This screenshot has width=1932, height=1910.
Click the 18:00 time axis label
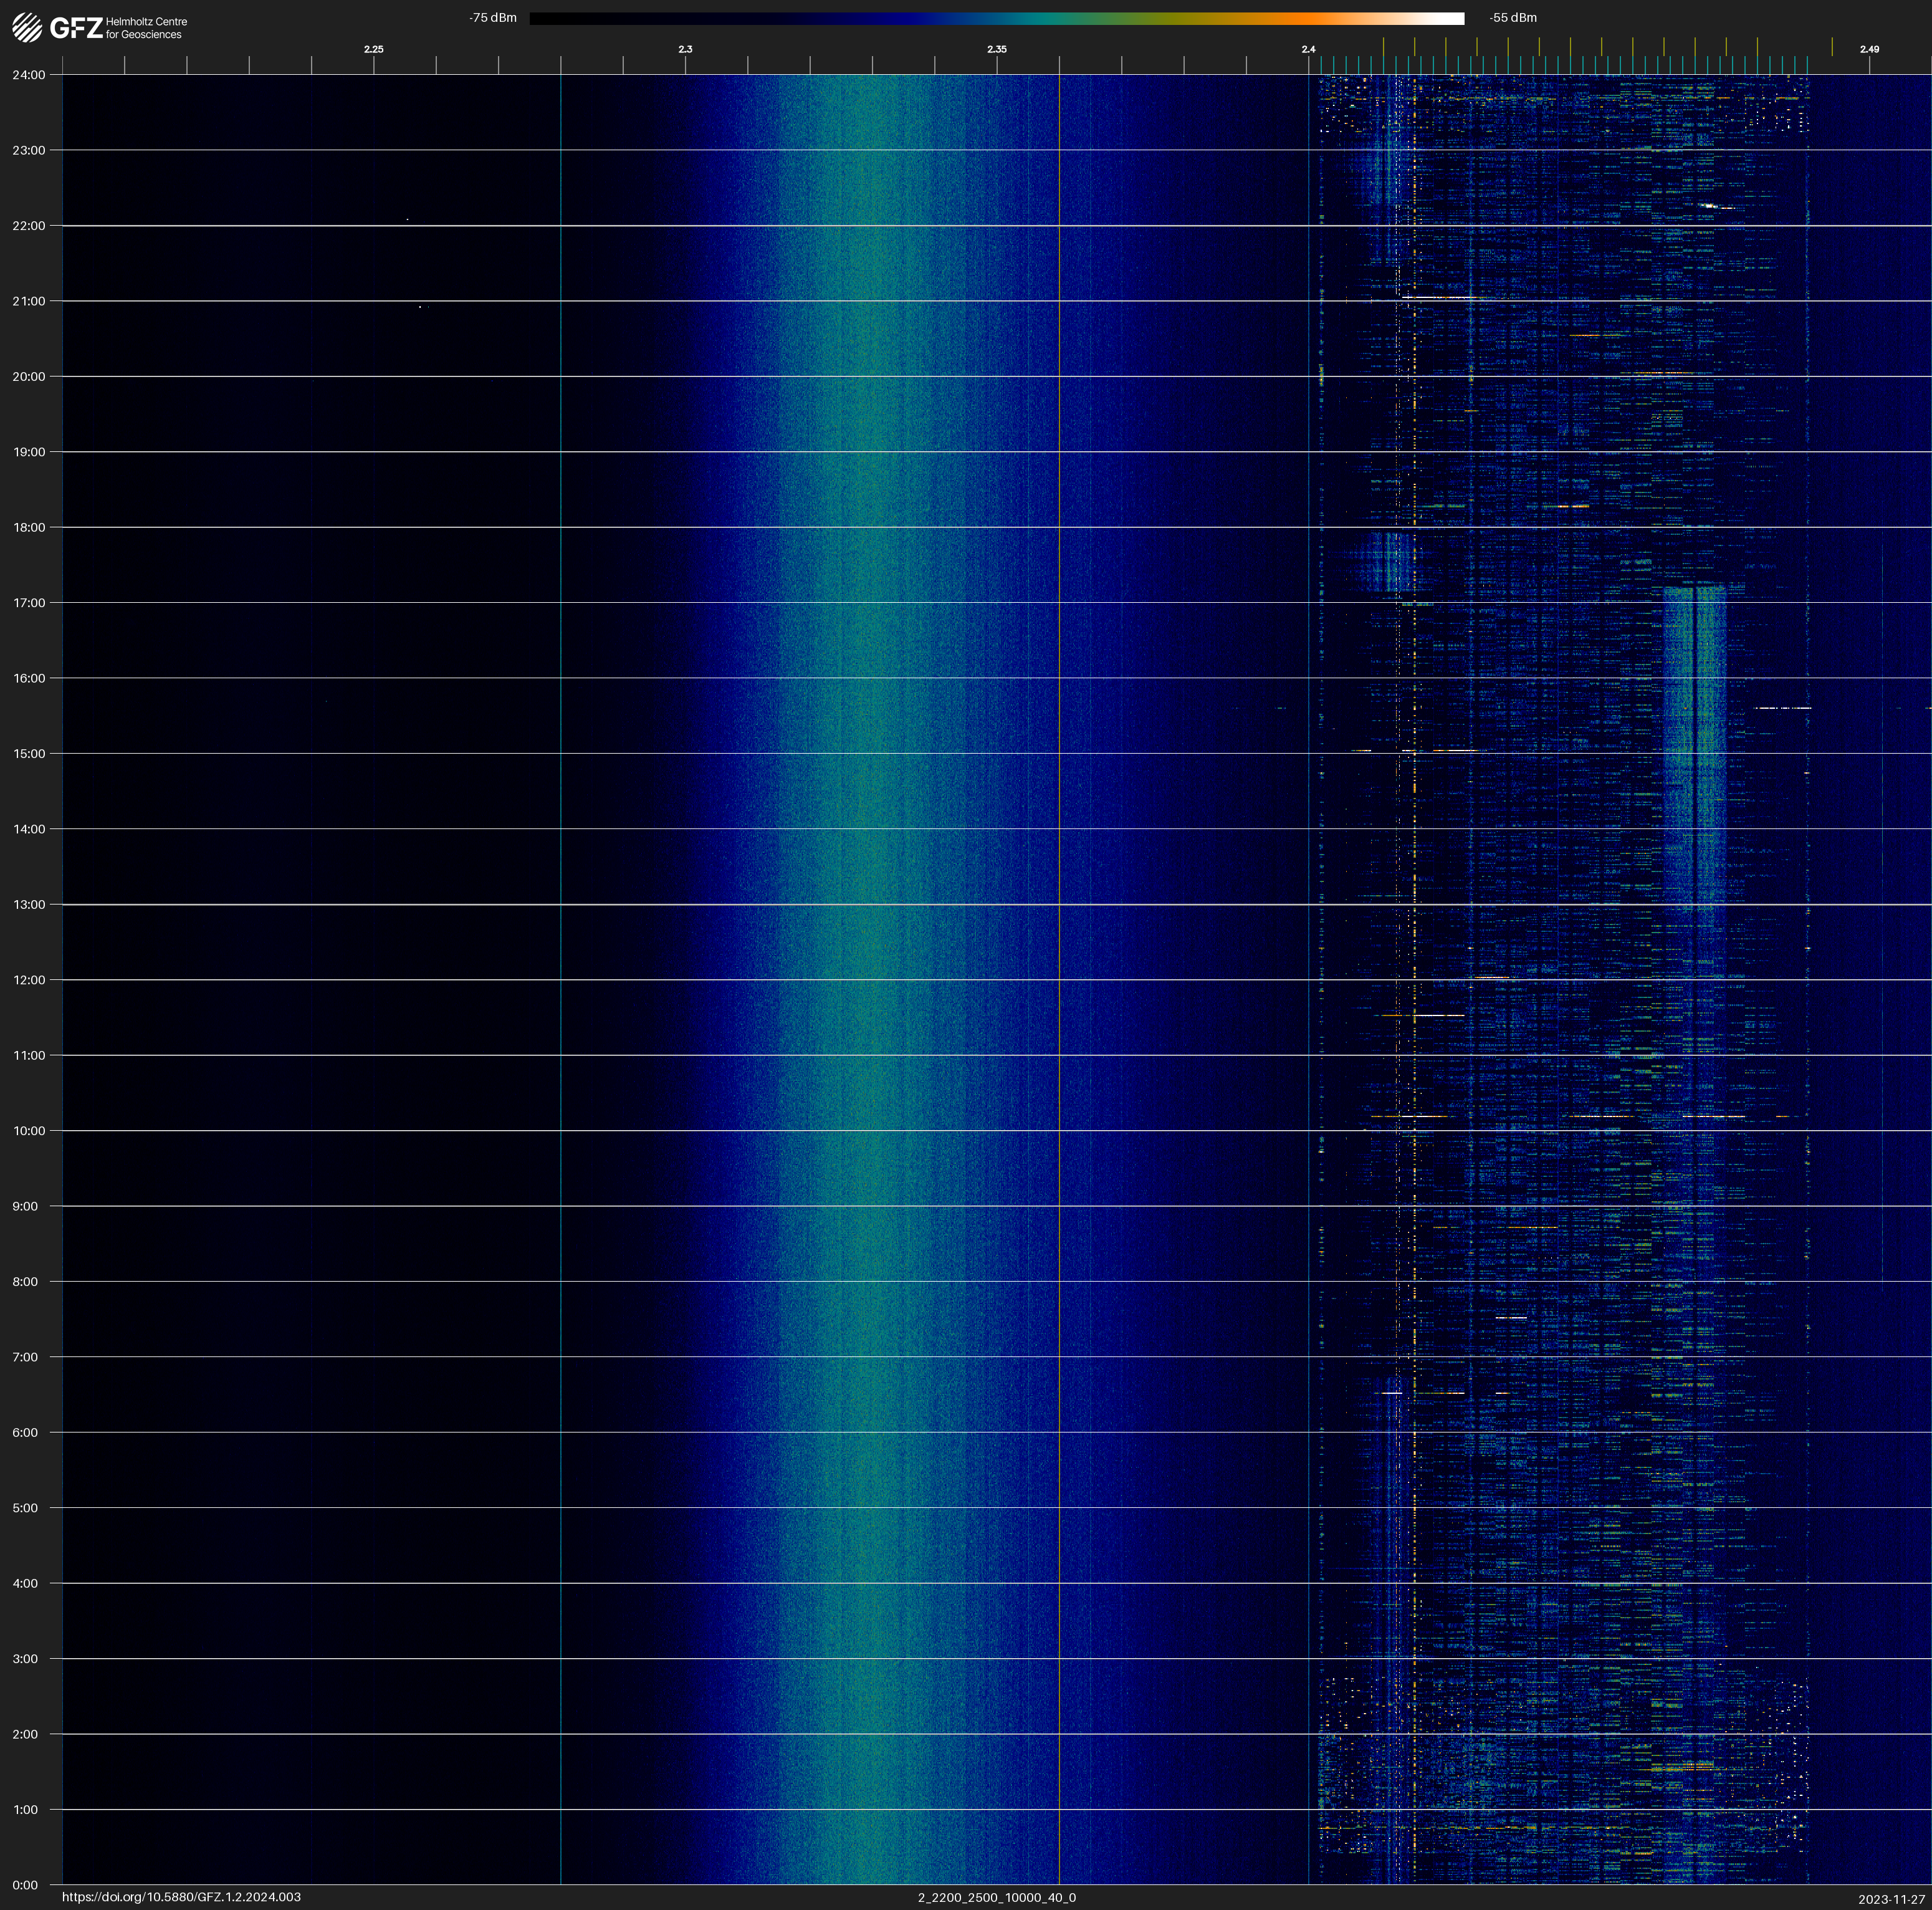[x=29, y=527]
